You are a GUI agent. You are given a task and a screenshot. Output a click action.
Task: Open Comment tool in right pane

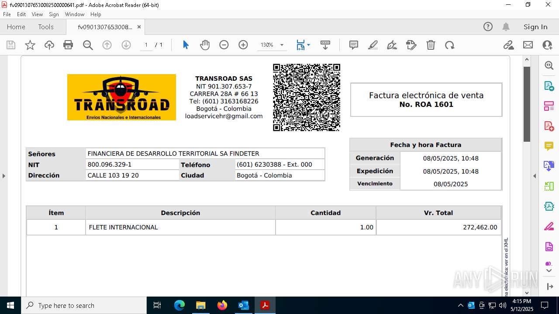click(549, 146)
